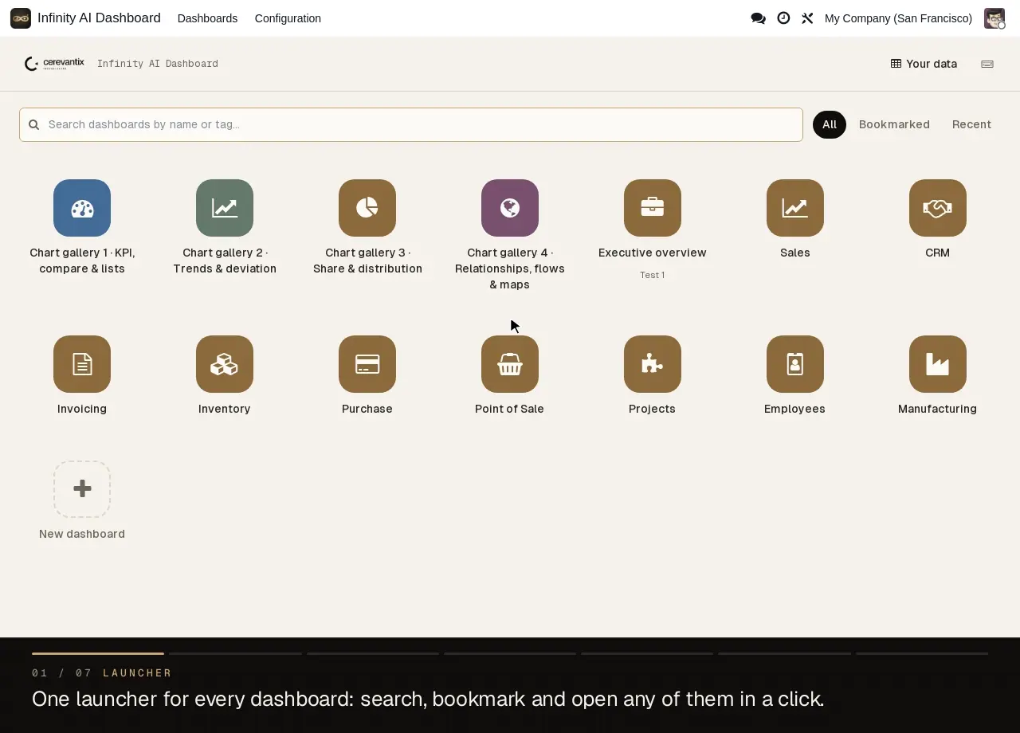The height and width of the screenshot is (733, 1020).
Task: Open the CRM handshake icon
Action: point(938,208)
